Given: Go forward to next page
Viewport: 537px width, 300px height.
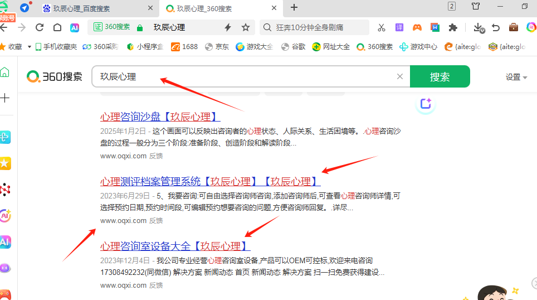Looking at the screenshot, I should 22,27.
